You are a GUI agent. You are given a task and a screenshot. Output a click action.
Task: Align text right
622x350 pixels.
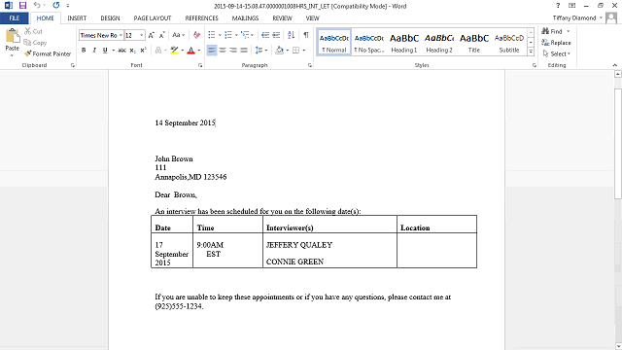233,51
